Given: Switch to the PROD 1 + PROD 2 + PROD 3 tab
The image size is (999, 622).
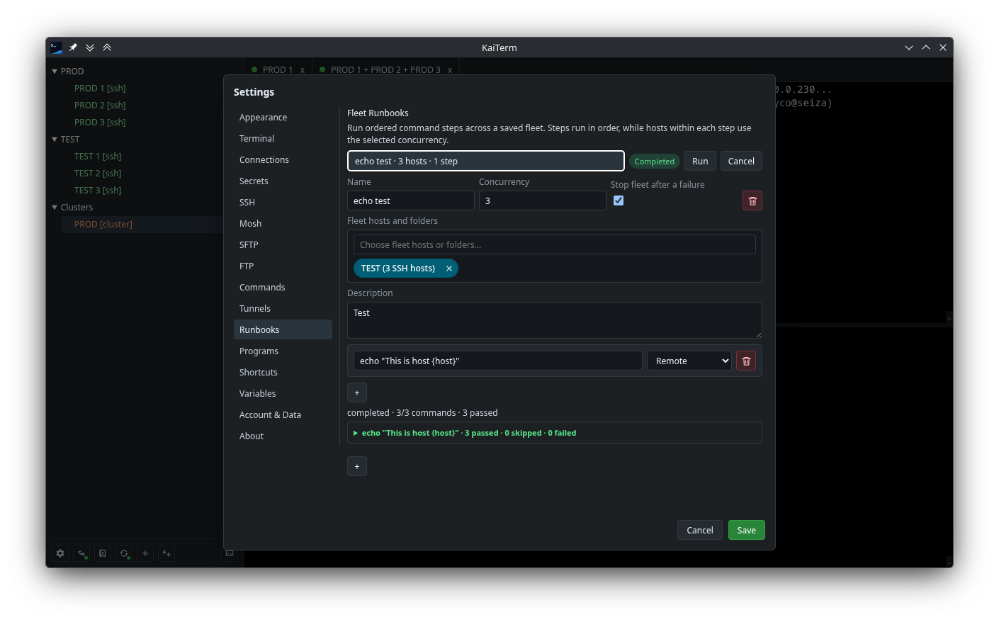Looking at the screenshot, I should coord(385,70).
